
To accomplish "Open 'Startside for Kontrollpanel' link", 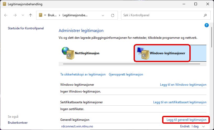I will [x=26, y=28].
